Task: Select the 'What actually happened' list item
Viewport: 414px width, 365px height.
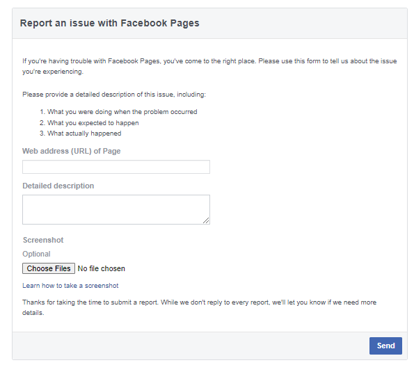Action: (84, 133)
